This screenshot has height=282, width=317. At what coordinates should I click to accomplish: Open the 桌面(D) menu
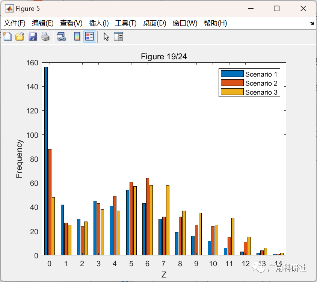point(154,23)
